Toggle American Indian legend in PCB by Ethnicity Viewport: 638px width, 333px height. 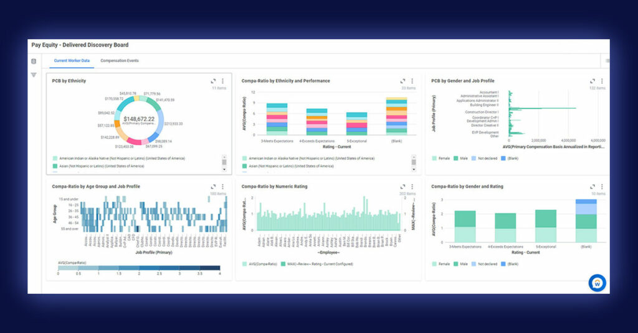point(119,158)
